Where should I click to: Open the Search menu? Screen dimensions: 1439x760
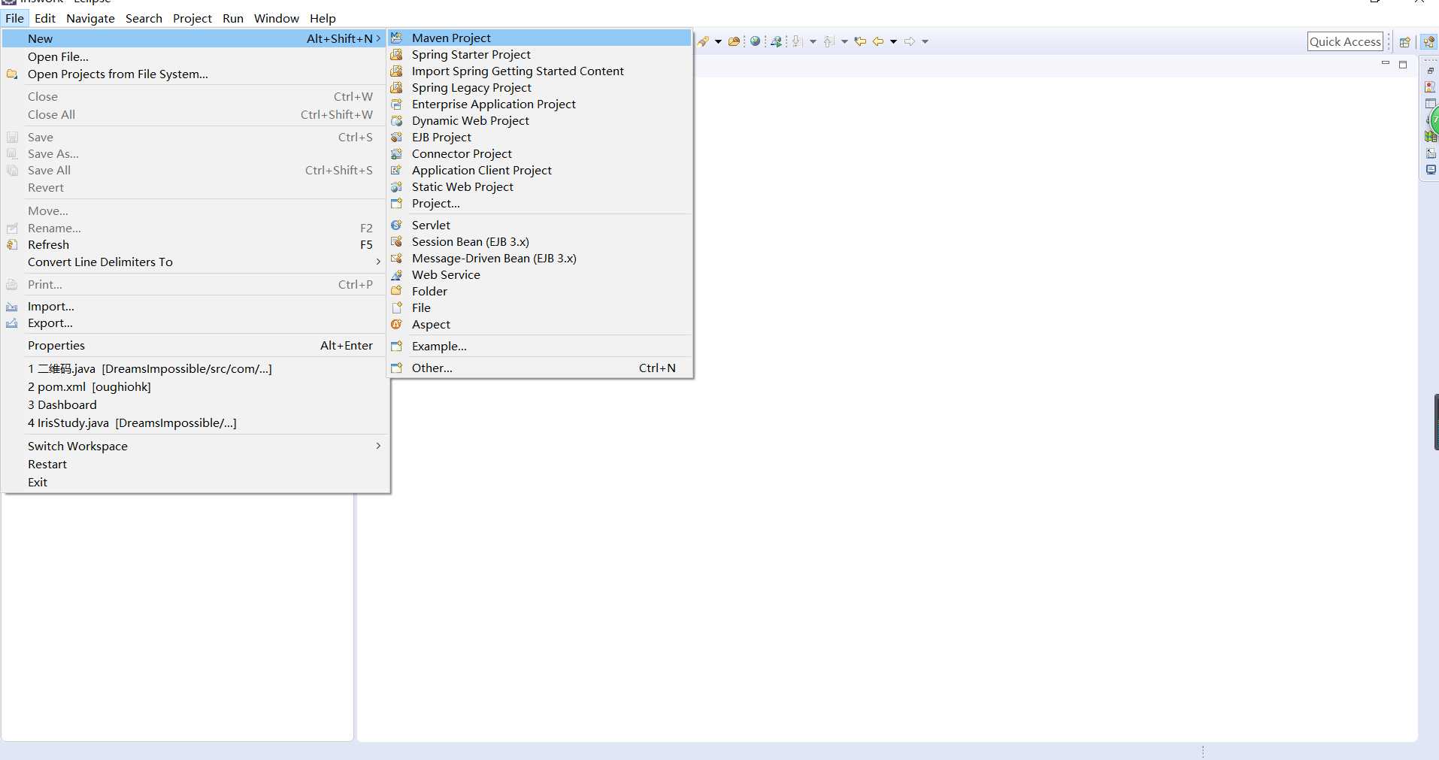144,18
